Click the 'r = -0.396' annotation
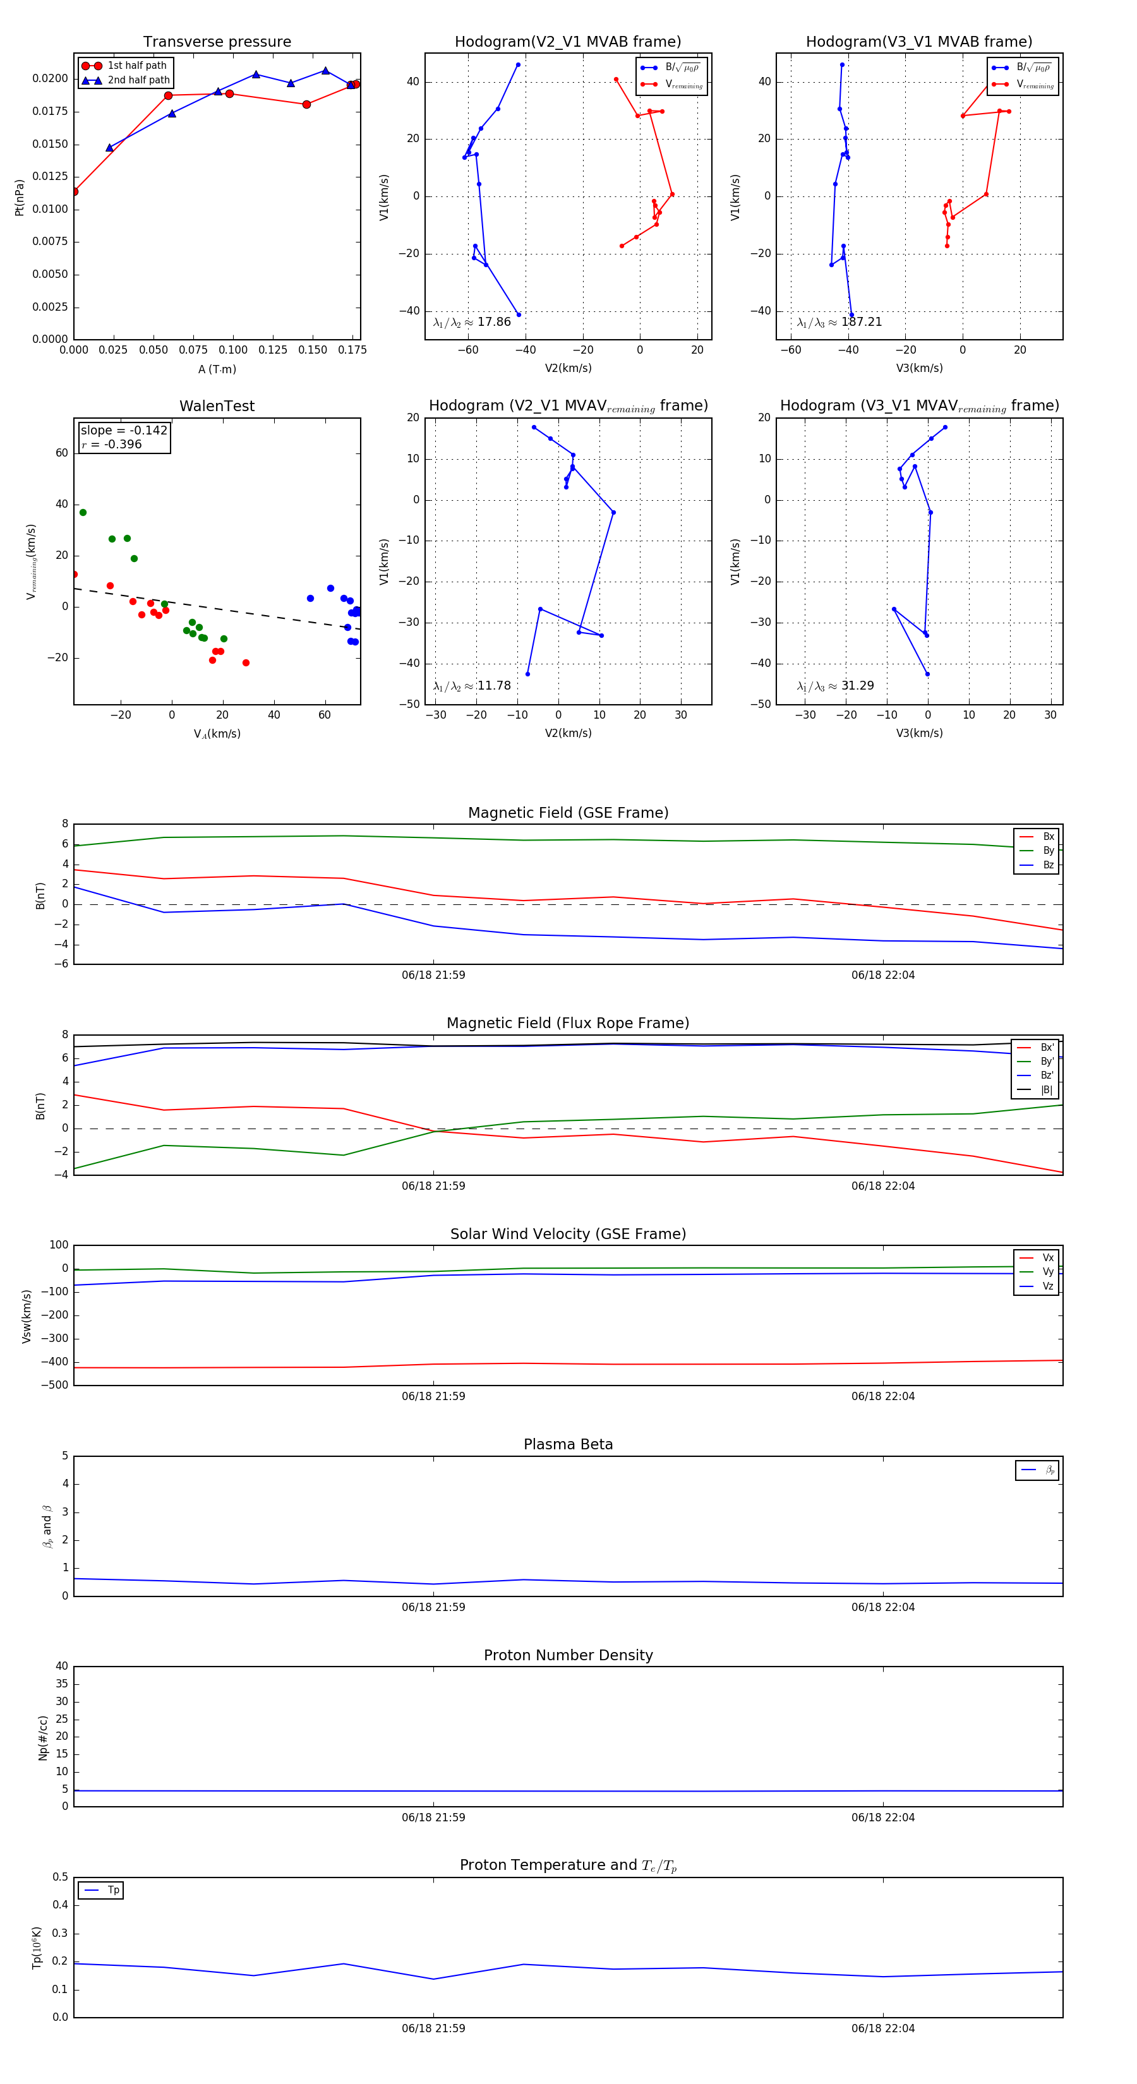The image size is (1137, 2084). point(111,444)
